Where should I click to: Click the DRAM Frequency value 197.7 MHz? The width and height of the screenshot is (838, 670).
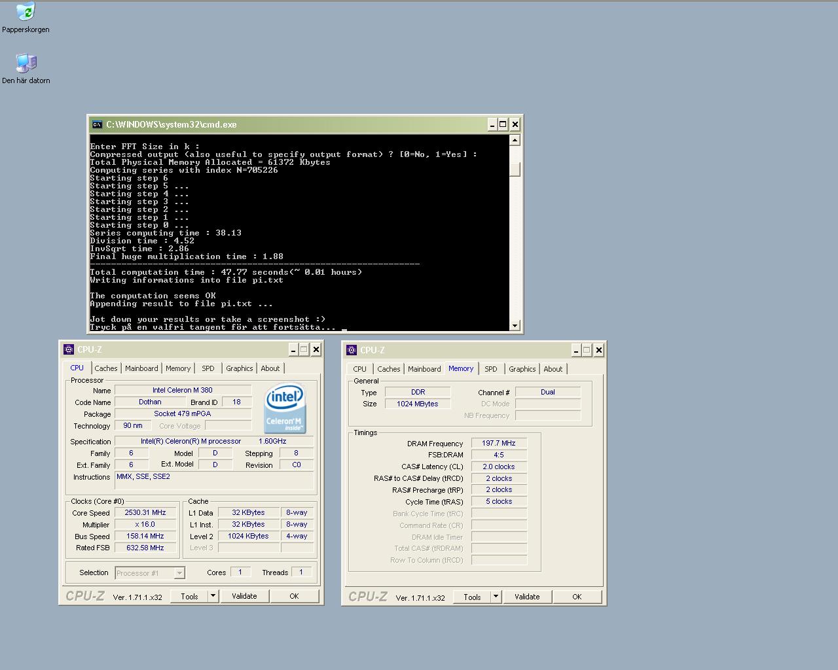click(499, 443)
